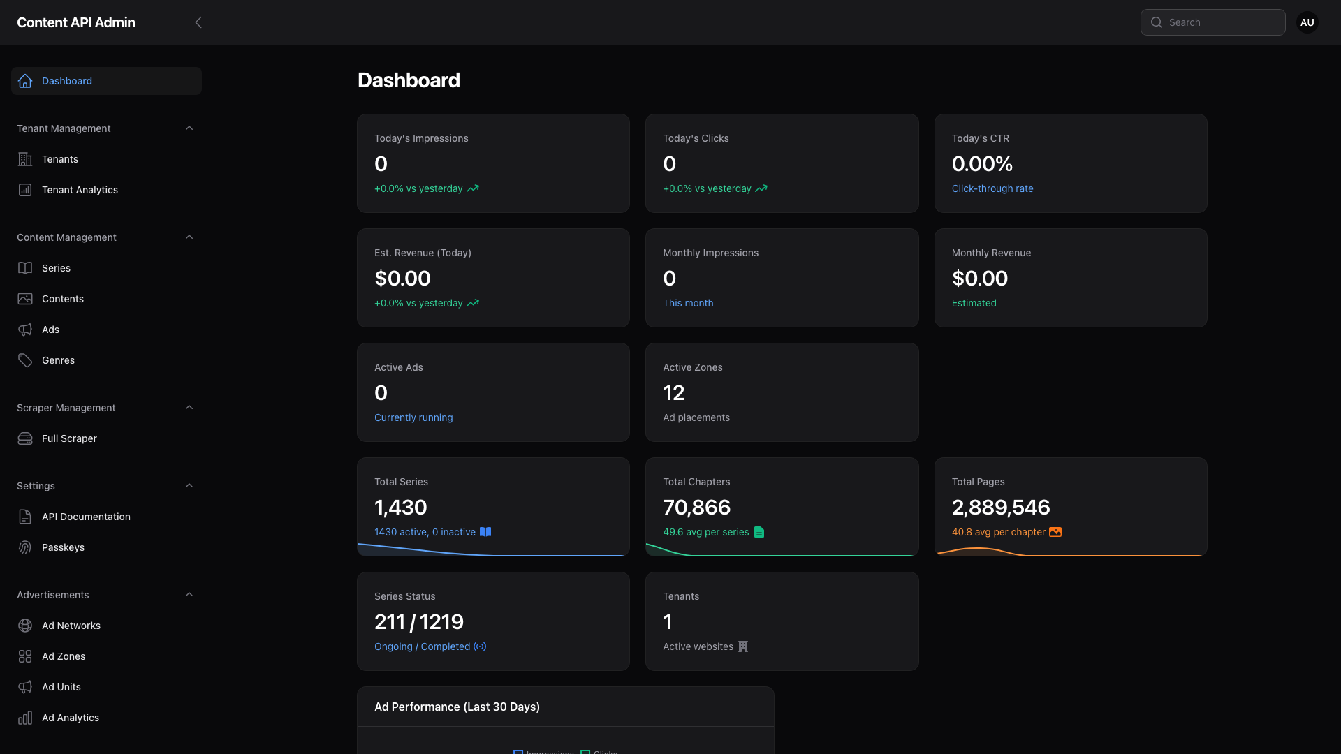Open the Series menu item
This screenshot has width=1341, height=754.
coord(106,268)
